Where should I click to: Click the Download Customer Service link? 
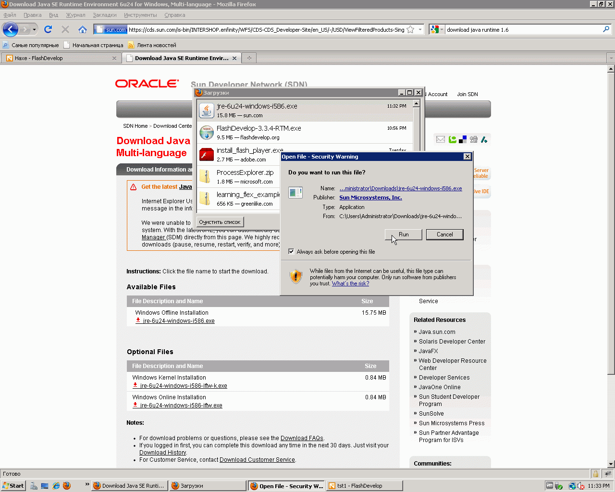pos(257,460)
